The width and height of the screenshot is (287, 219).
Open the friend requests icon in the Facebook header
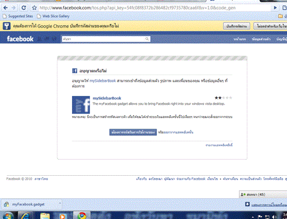pos(39,39)
